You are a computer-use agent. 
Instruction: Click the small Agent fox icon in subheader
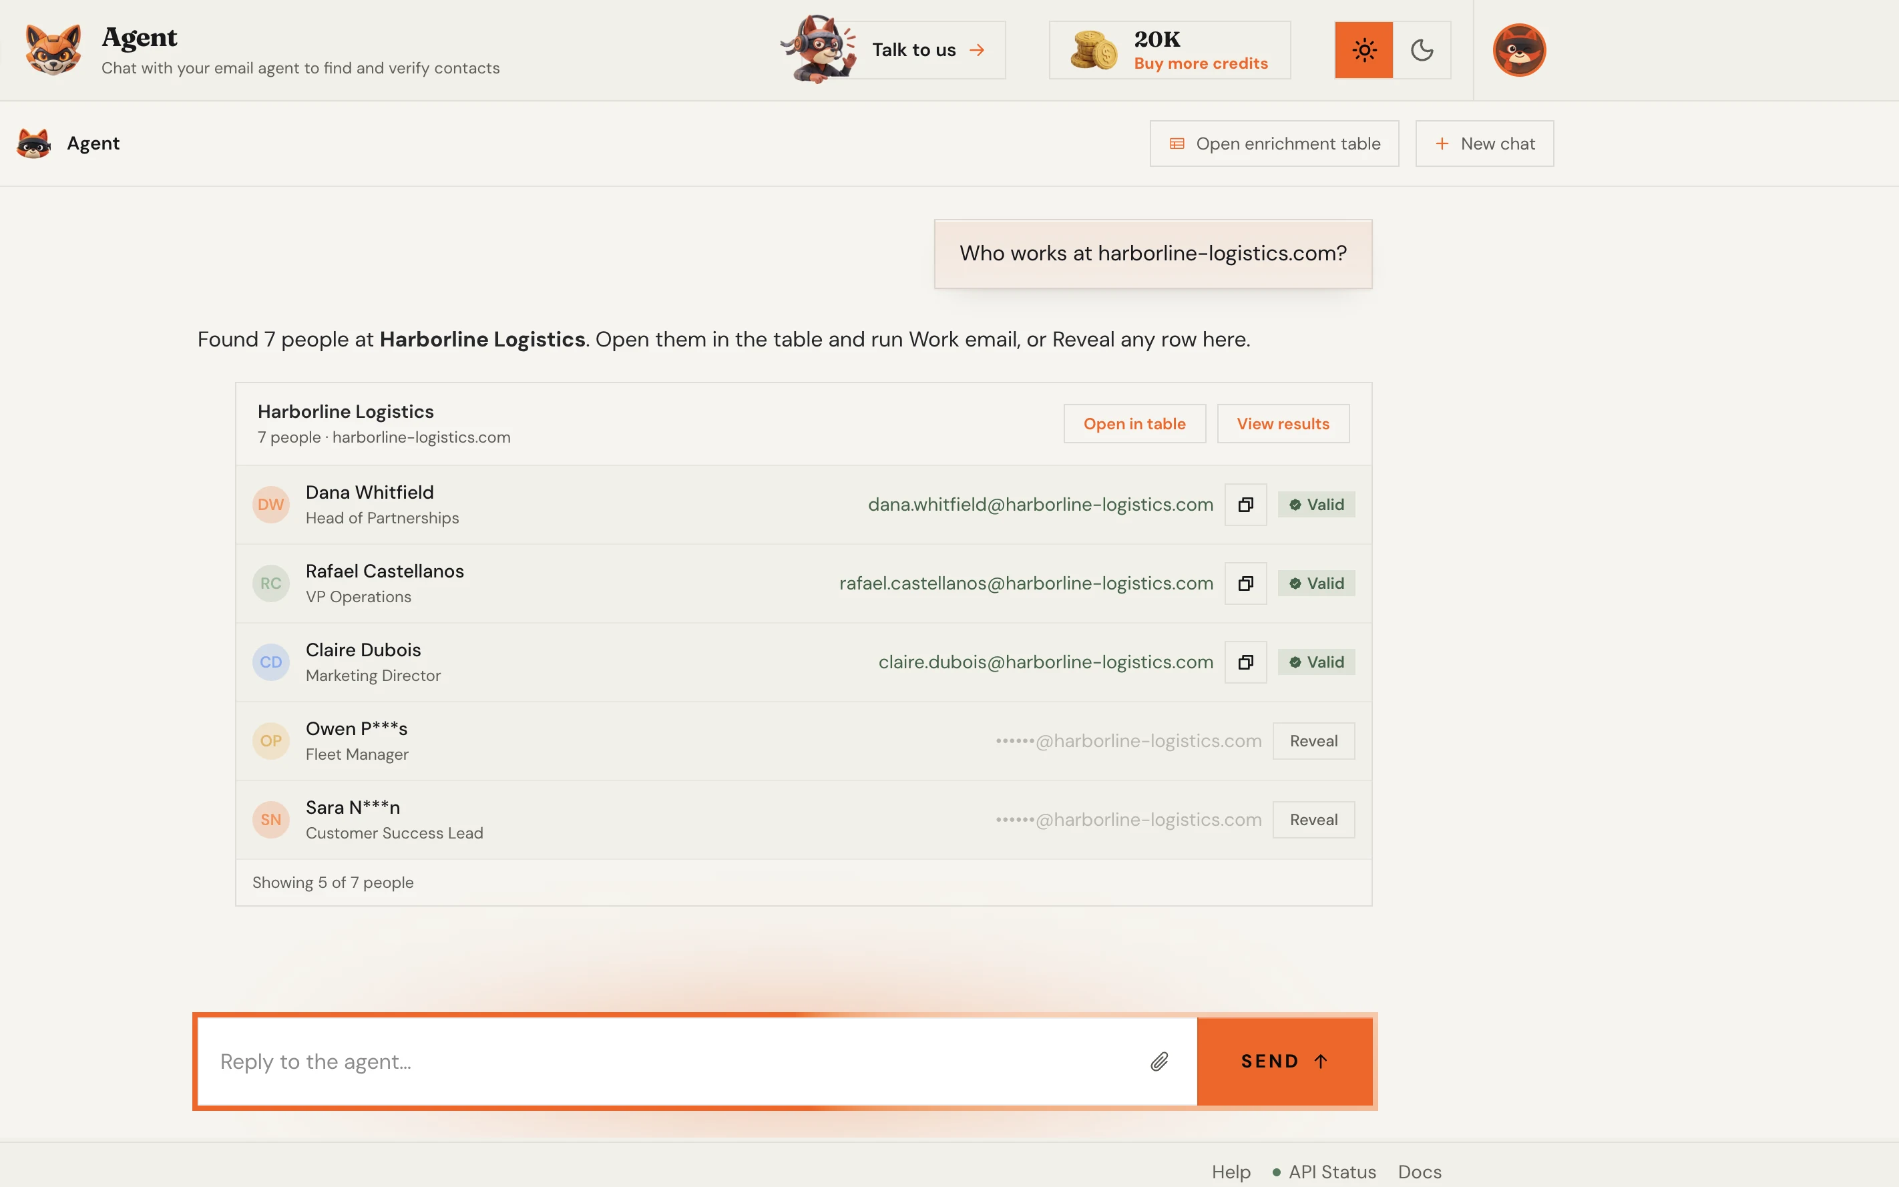coord(34,144)
